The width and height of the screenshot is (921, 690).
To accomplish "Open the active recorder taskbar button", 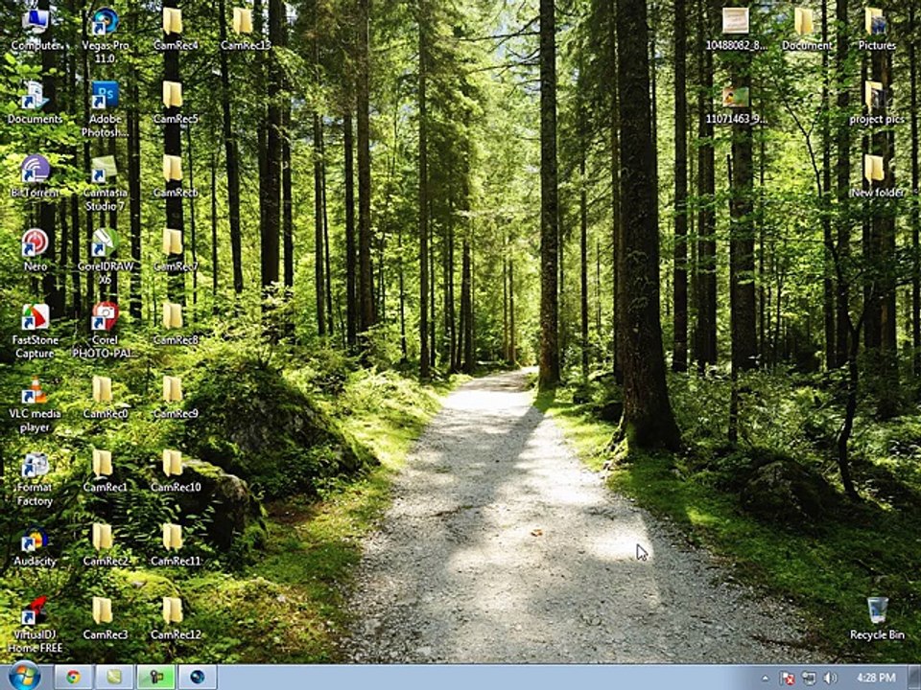I will click(x=155, y=678).
